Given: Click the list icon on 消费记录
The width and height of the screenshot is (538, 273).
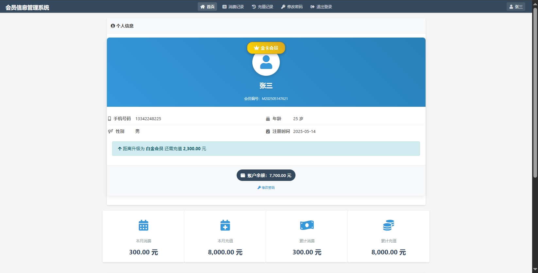Looking at the screenshot, I should click(225, 7).
